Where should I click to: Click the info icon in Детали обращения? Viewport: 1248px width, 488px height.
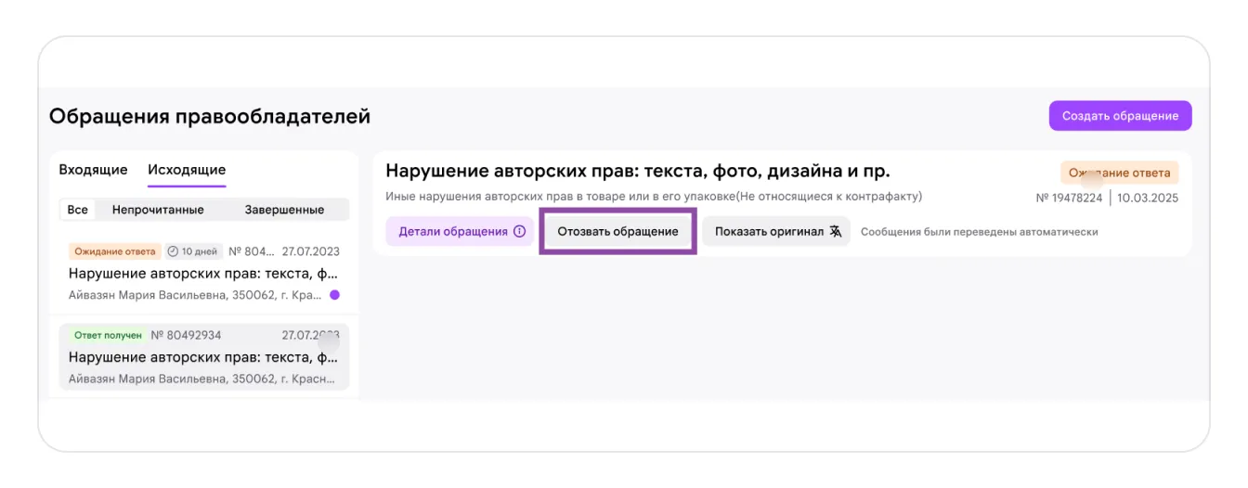click(x=519, y=231)
